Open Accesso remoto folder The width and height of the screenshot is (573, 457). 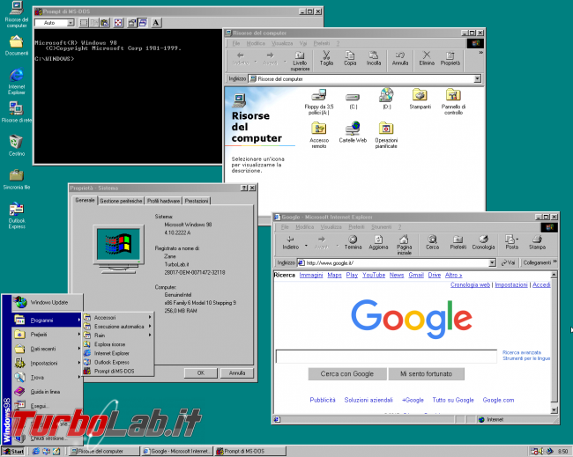(319, 136)
